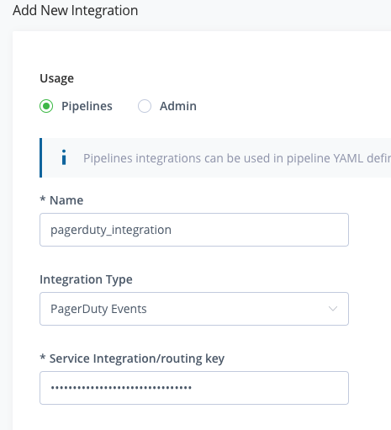391x430 pixels.
Task: Click the Pipelines integrations info message text
Action: [237, 158]
